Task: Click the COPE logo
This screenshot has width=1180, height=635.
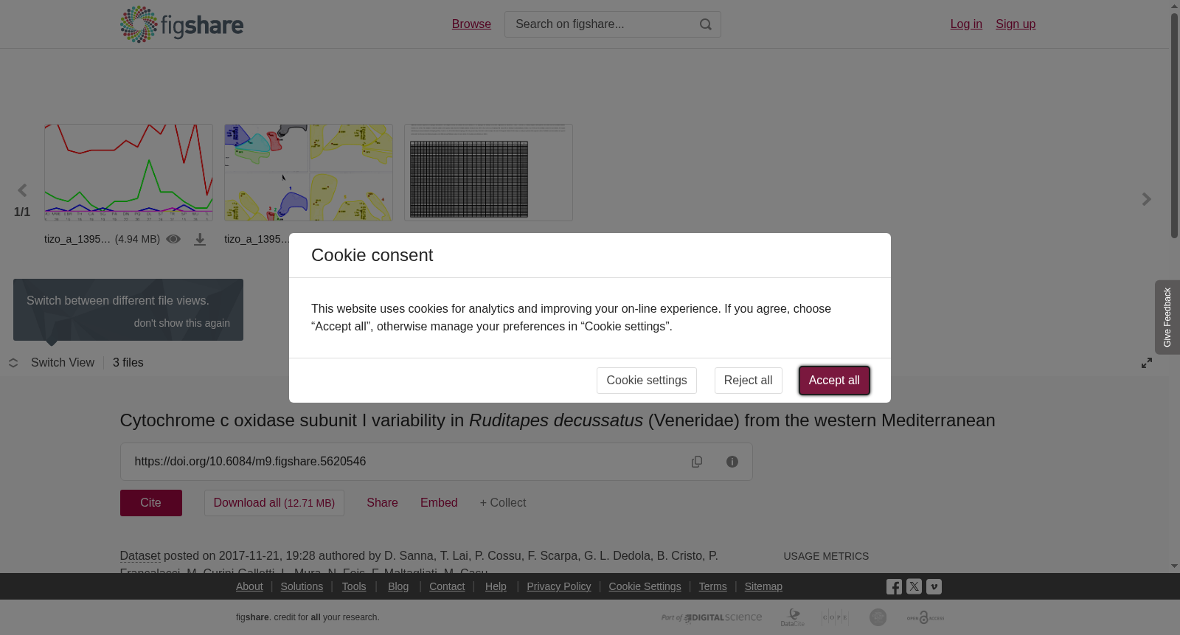Action: click(835, 617)
